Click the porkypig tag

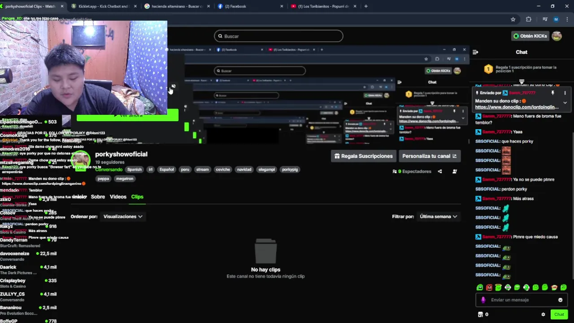[290, 170]
